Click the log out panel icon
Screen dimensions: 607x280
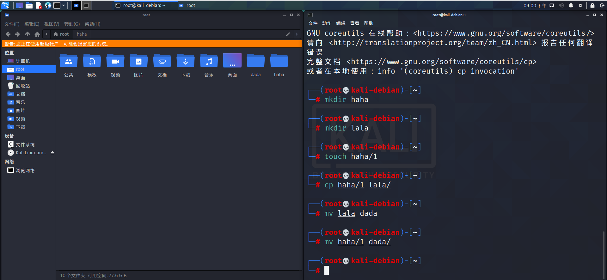pos(602,5)
